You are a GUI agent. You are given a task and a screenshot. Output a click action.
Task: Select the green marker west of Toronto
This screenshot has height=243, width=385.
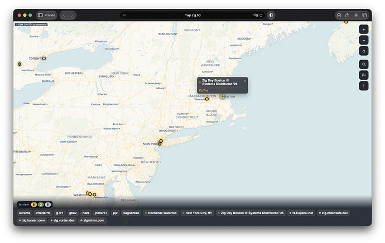pyautogui.click(x=20, y=64)
